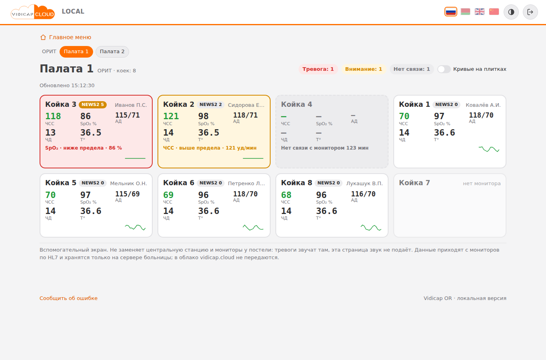
Task: Click the waveform sparkline on Койка 8
Action: pyautogui.click(x=371, y=227)
